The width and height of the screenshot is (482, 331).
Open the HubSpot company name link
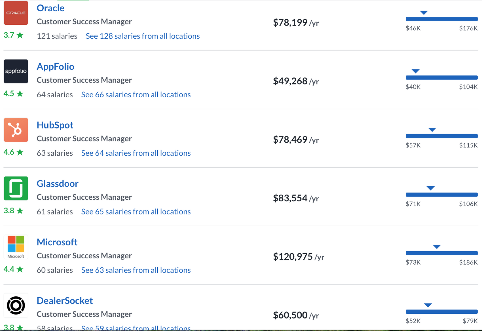pos(55,125)
